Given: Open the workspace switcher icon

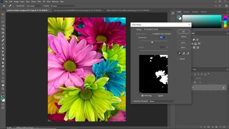Looking at the screenshot, I should (220, 6).
